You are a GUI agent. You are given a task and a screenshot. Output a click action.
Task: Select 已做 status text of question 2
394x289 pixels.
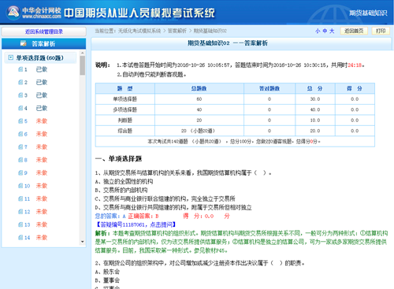(x=42, y=82)
